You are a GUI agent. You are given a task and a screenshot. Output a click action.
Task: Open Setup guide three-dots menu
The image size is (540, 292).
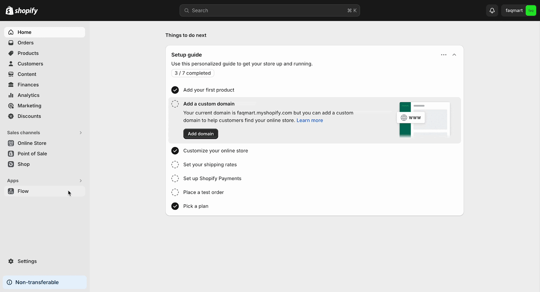[443, 55]
